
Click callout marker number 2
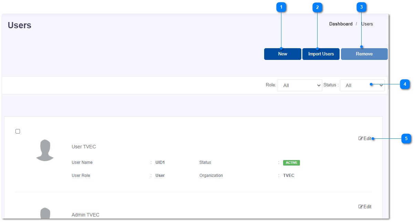(317, 7)
